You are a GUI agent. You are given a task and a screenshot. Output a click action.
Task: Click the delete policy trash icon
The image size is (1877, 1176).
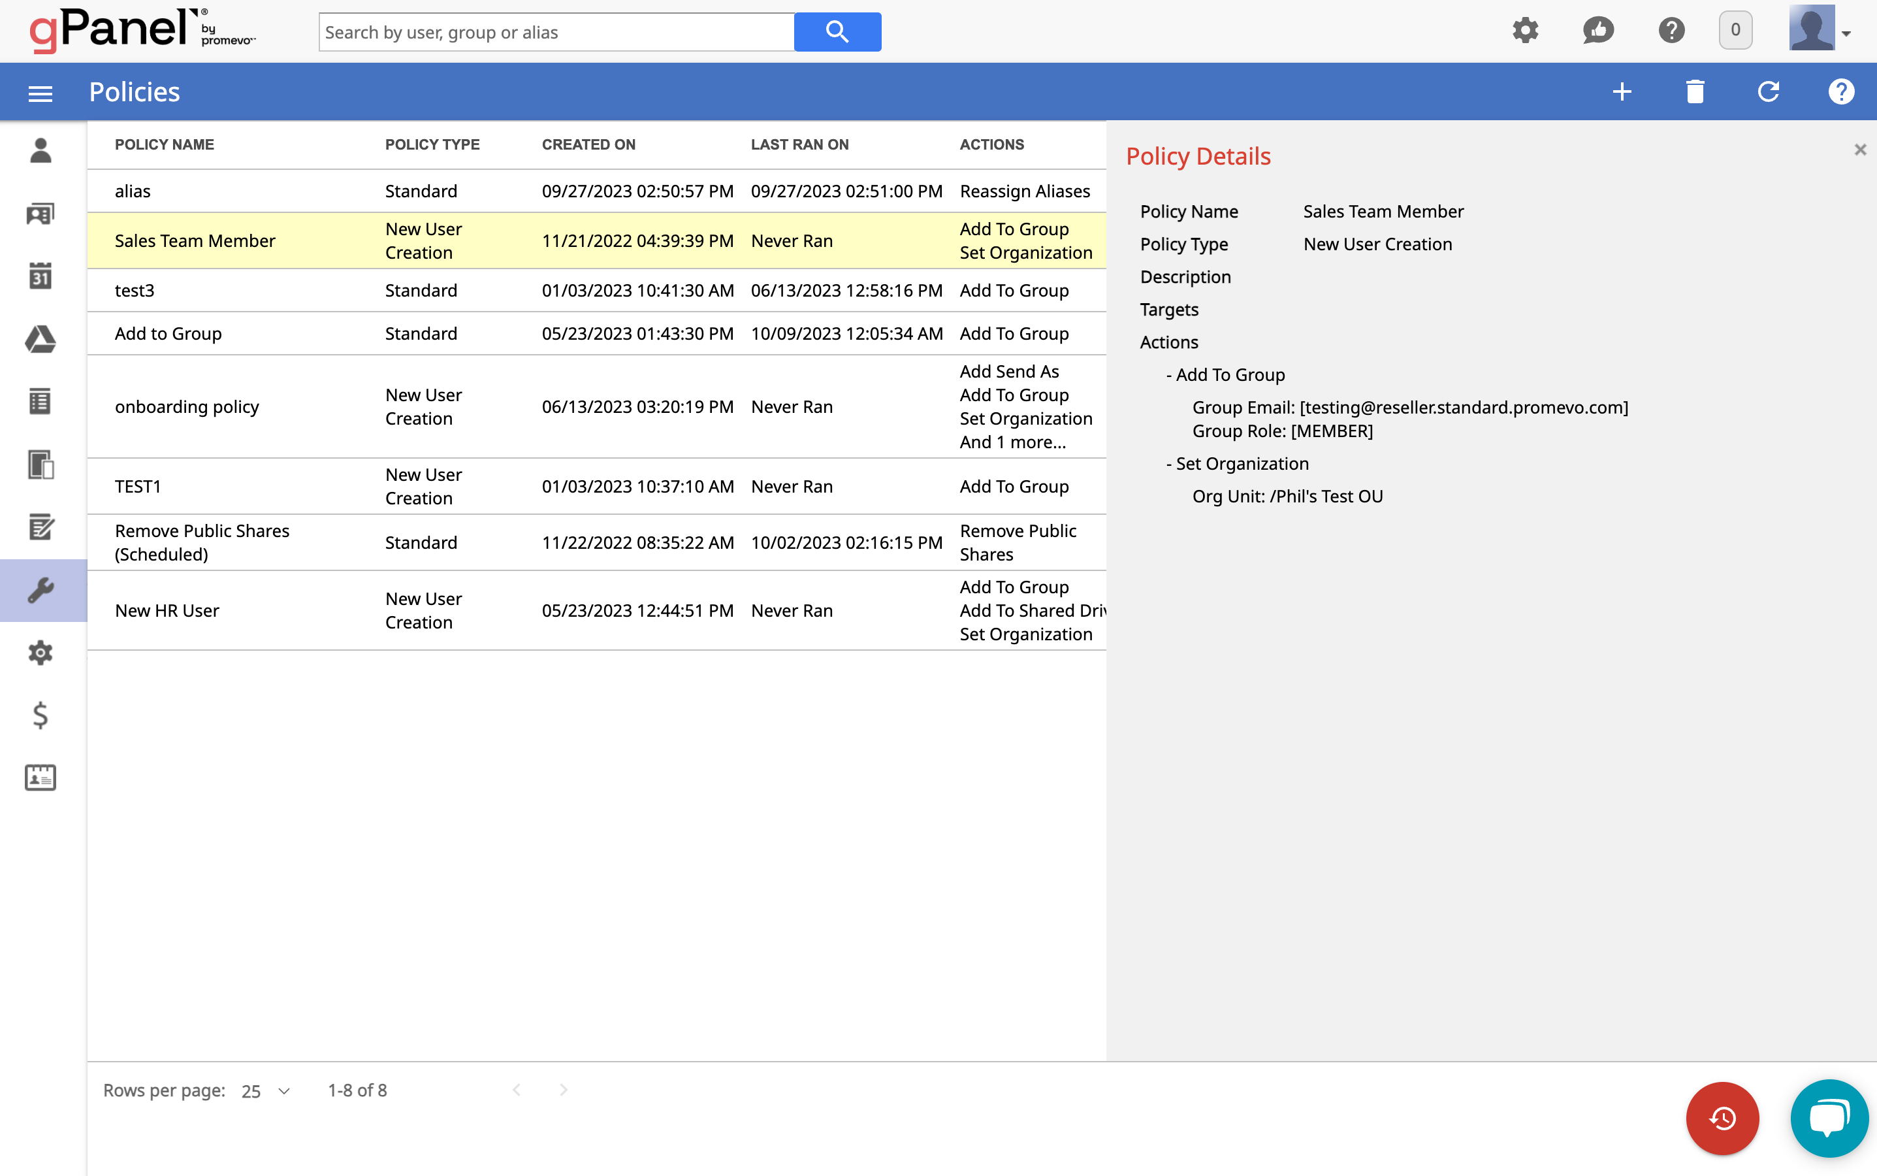coord(1695,91)
